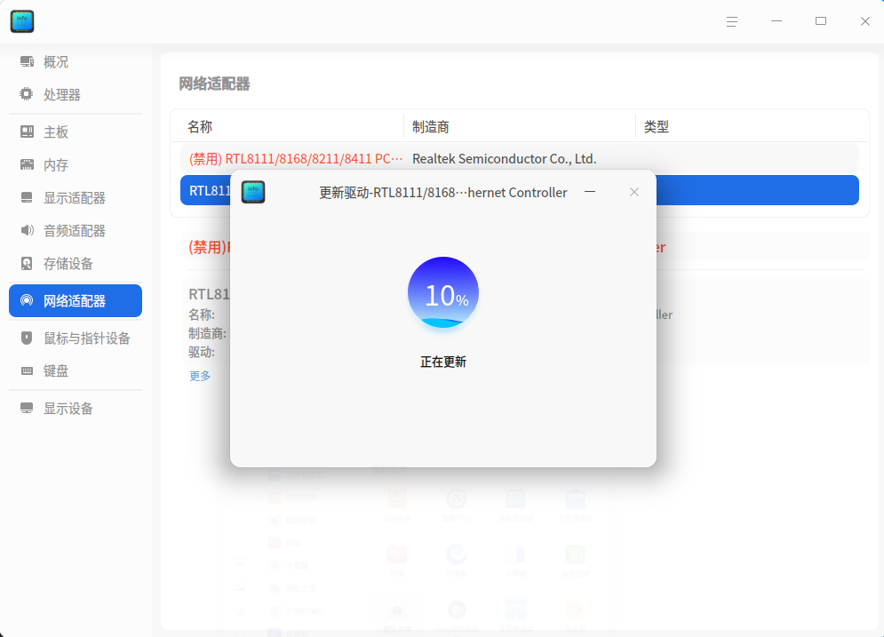Viewport: 884px width, 637px height.
Task: Open the 概况 overview page
Action: pyautogui.click(x=76, y=62)
